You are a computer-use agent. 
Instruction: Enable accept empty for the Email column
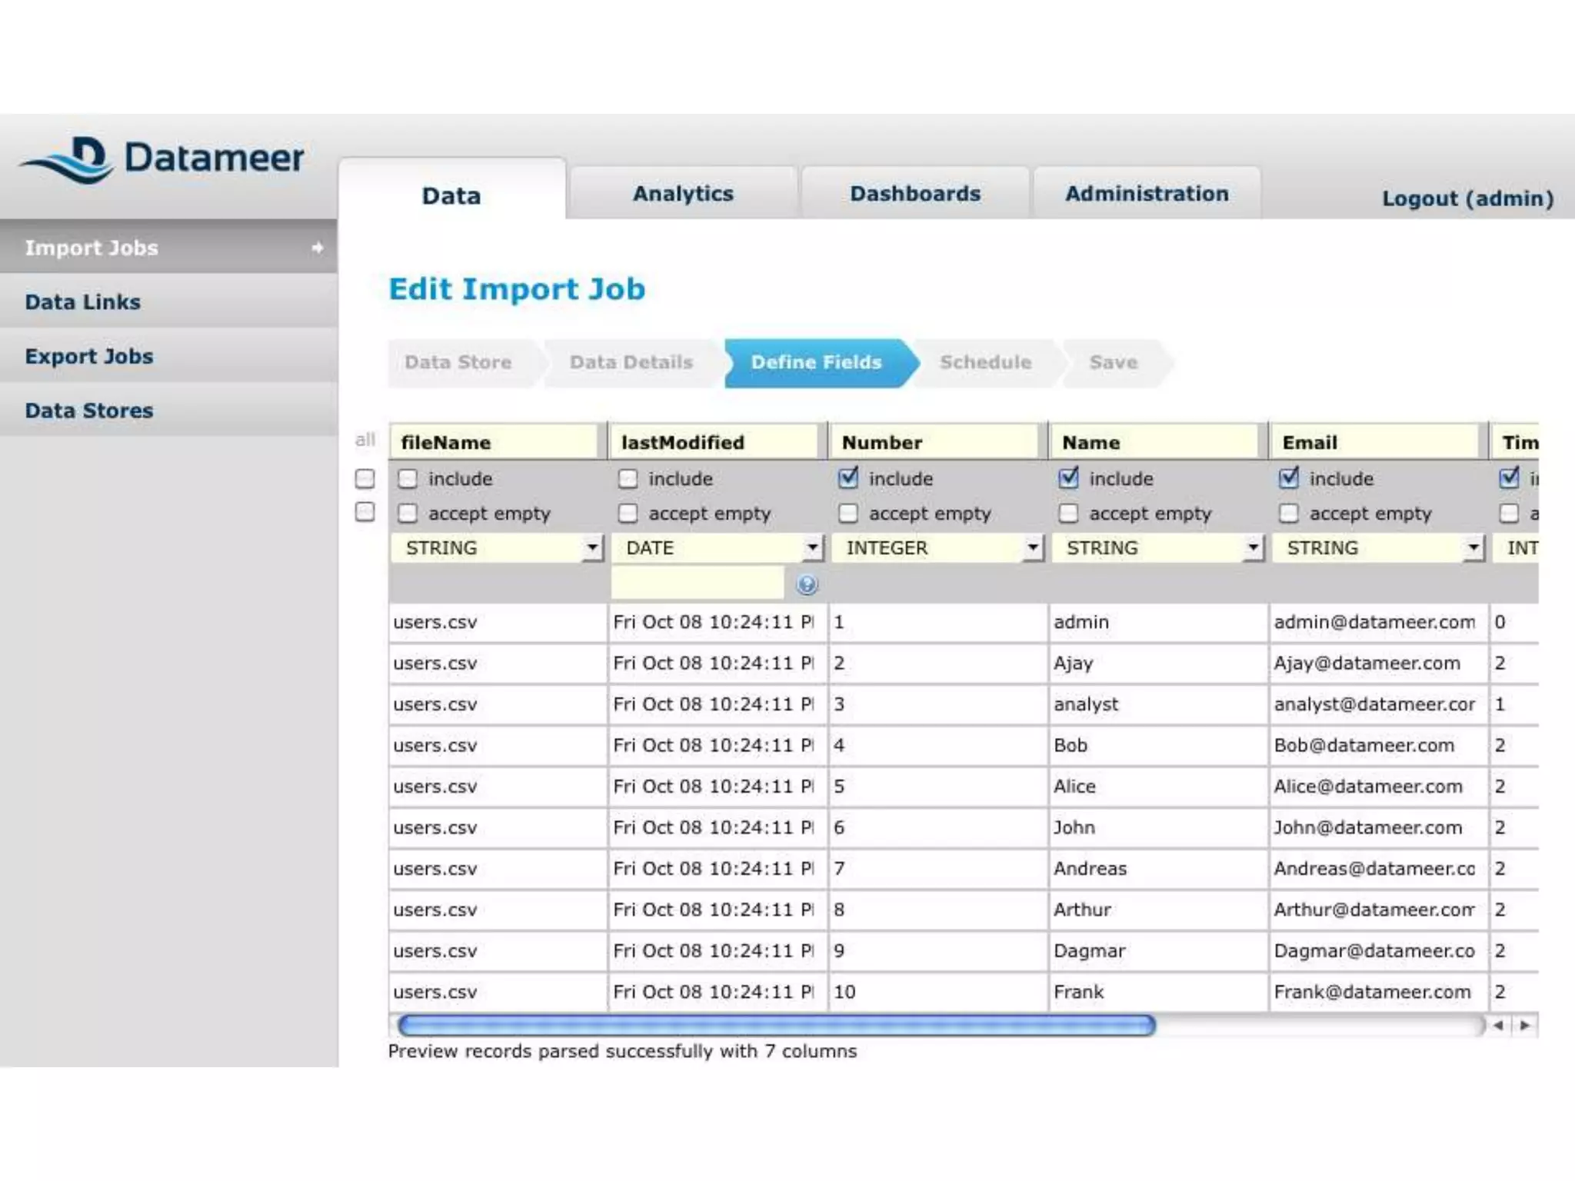coord(1289,513)
